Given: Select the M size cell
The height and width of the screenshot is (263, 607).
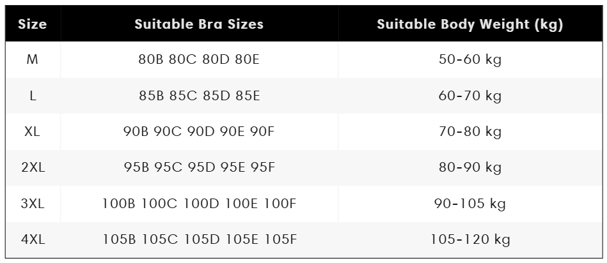Looking at the screenshot, I should (x=33, y=59).
